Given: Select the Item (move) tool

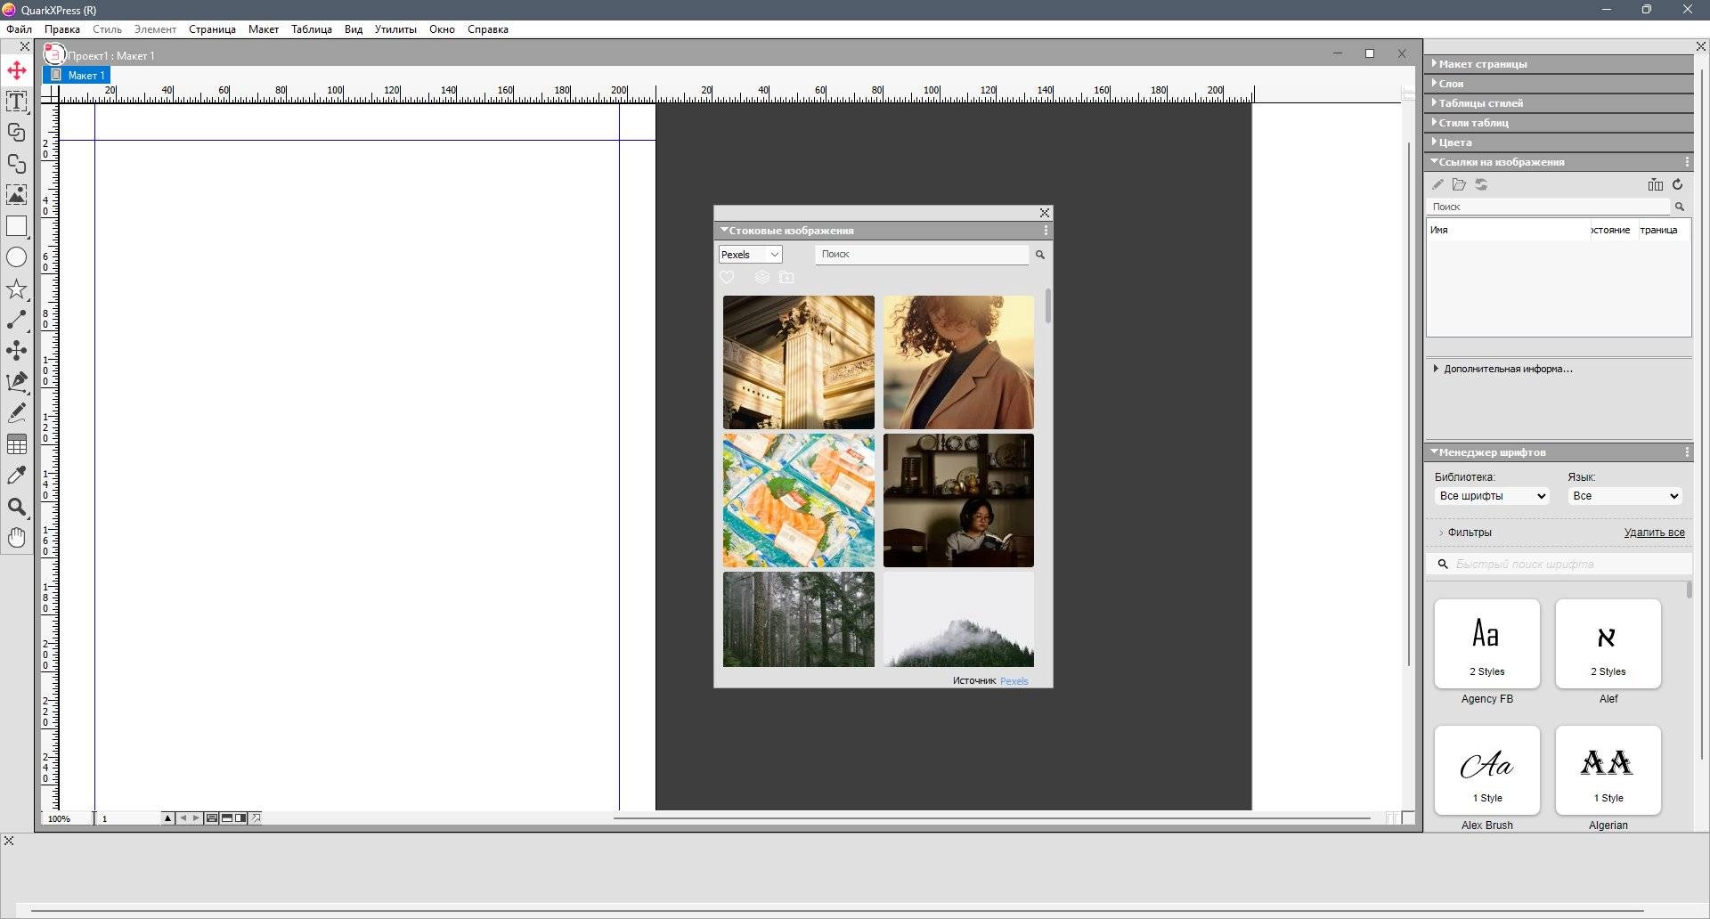Looking at the screenshot, I should pyautogui.click(x=17, y=70).
